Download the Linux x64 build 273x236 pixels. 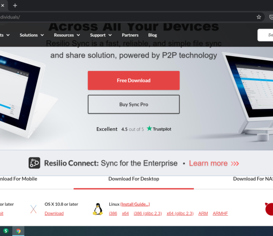[x=125, y=214]
